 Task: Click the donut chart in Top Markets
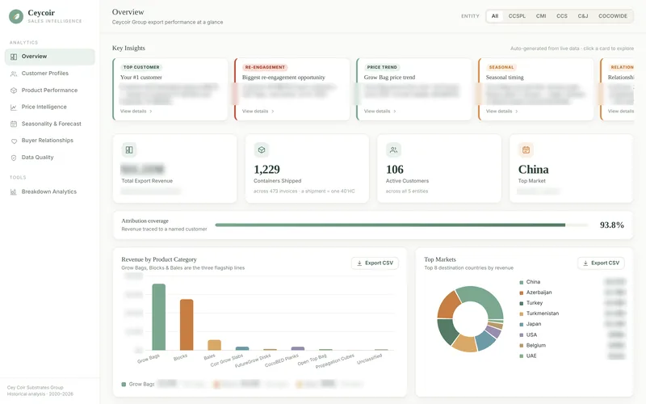click(x=470, y=319)
